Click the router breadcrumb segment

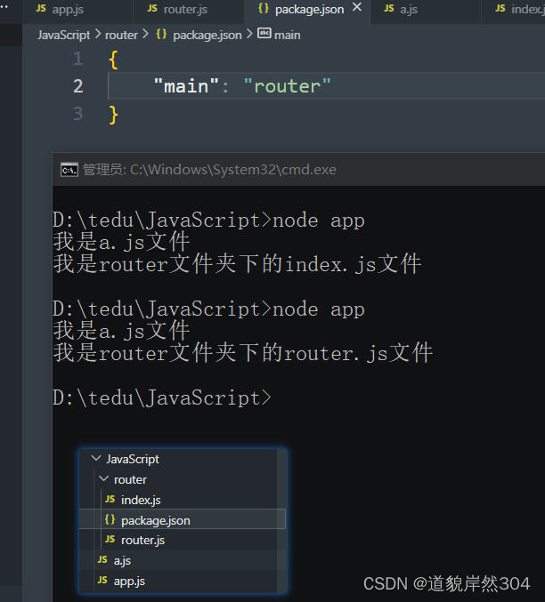[121, 35]
